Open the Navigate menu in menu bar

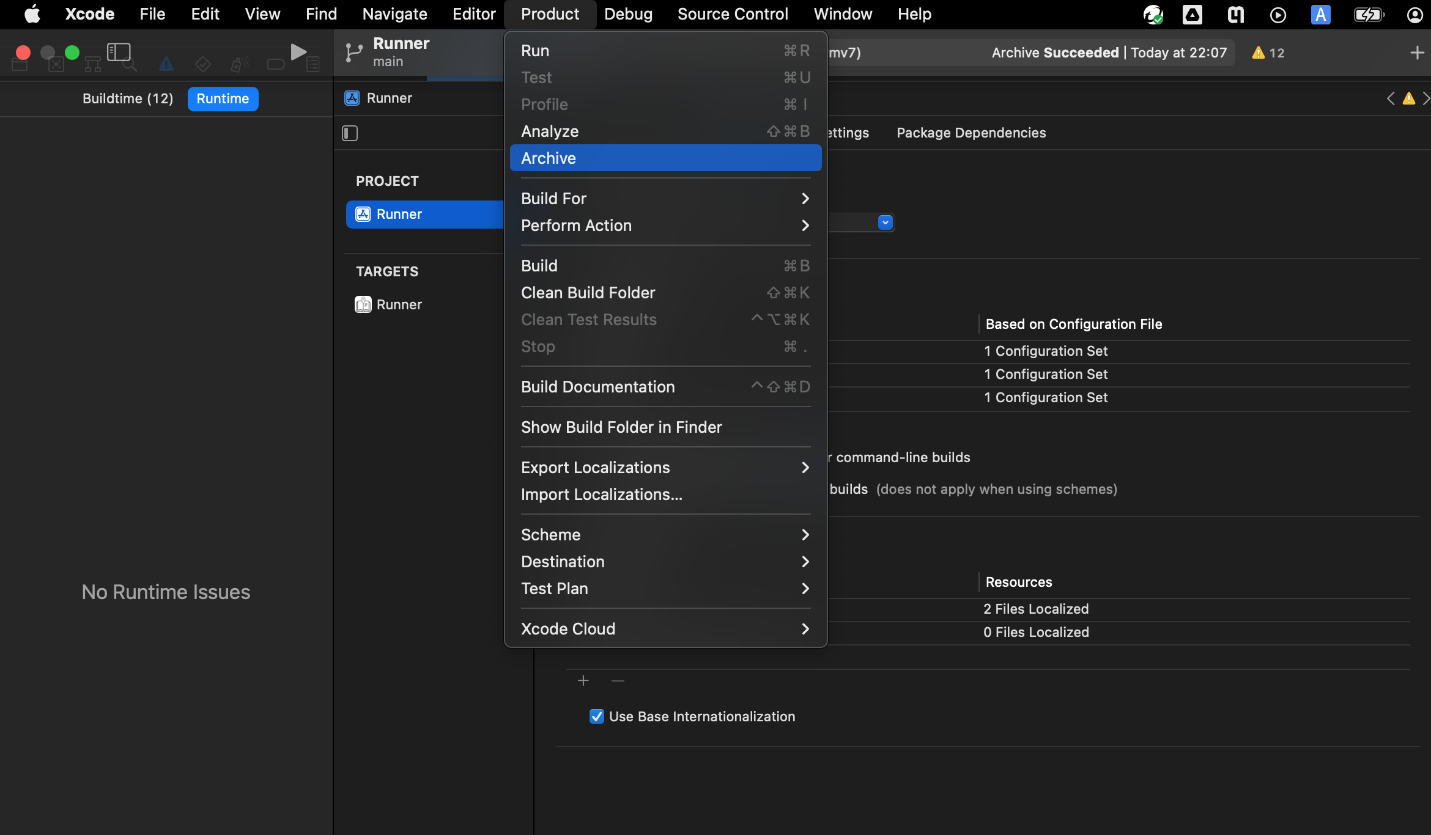click(x=394, y=14)
